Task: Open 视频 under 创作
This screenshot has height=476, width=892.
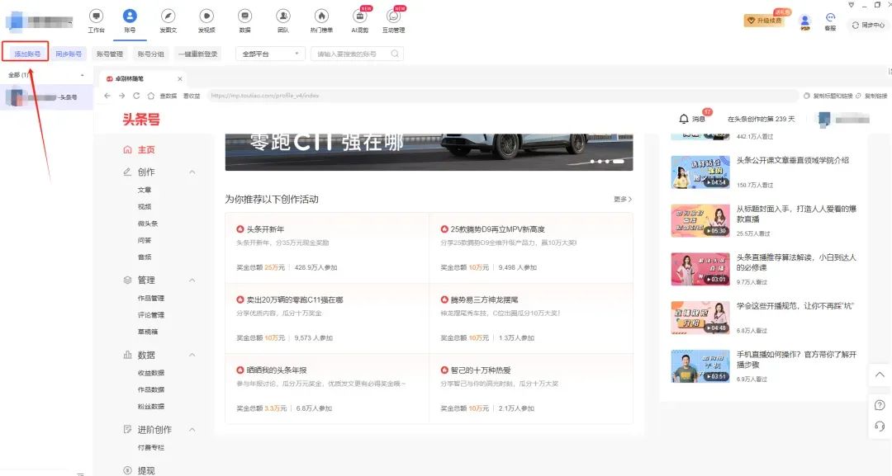Action: (x=145, y=207)
